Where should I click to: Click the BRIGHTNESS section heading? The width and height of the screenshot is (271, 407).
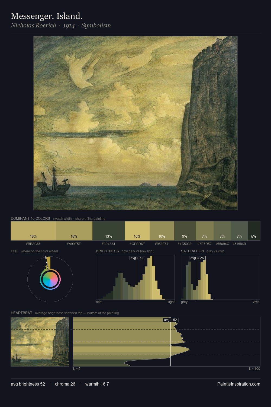[107, 251]
